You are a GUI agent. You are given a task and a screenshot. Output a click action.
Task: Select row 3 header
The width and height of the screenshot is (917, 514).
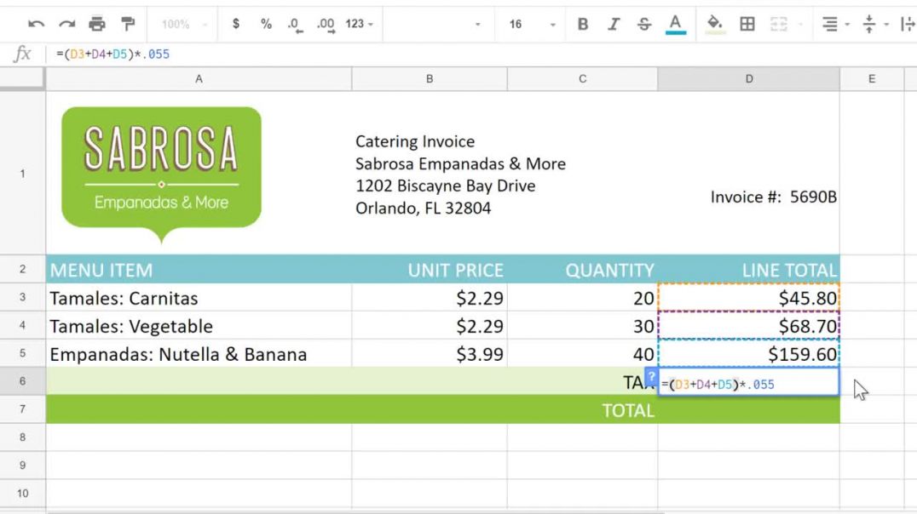pyautogui.click(x=22, y=297)
